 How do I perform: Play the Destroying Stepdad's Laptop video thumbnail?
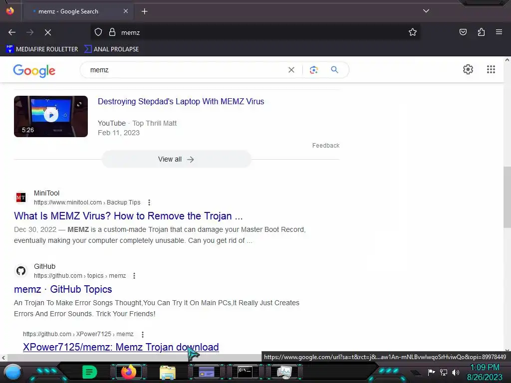[51, 116]
